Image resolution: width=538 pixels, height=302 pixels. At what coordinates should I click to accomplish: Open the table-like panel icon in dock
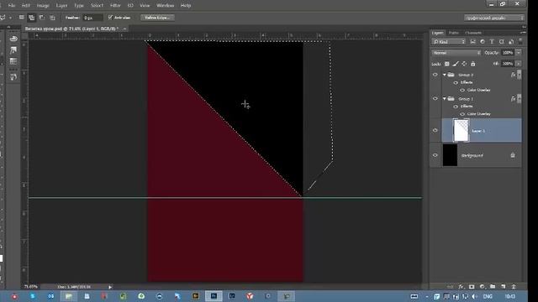coord(13,61)
